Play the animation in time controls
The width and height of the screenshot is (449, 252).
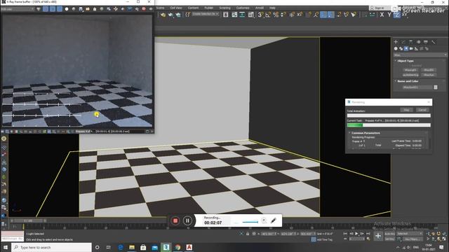click(356, 234)
